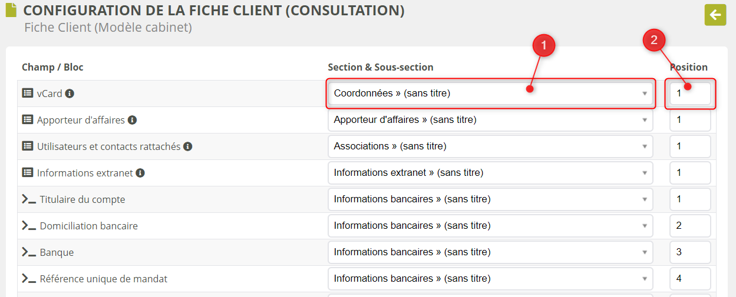Click position field for Domiciliation bancaire
The height and width of the screenshot is (297, 736).
[x=689, y=226]
